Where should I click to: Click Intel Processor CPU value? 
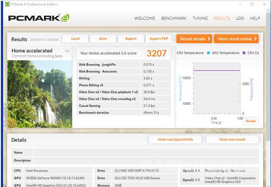[37, 171]
